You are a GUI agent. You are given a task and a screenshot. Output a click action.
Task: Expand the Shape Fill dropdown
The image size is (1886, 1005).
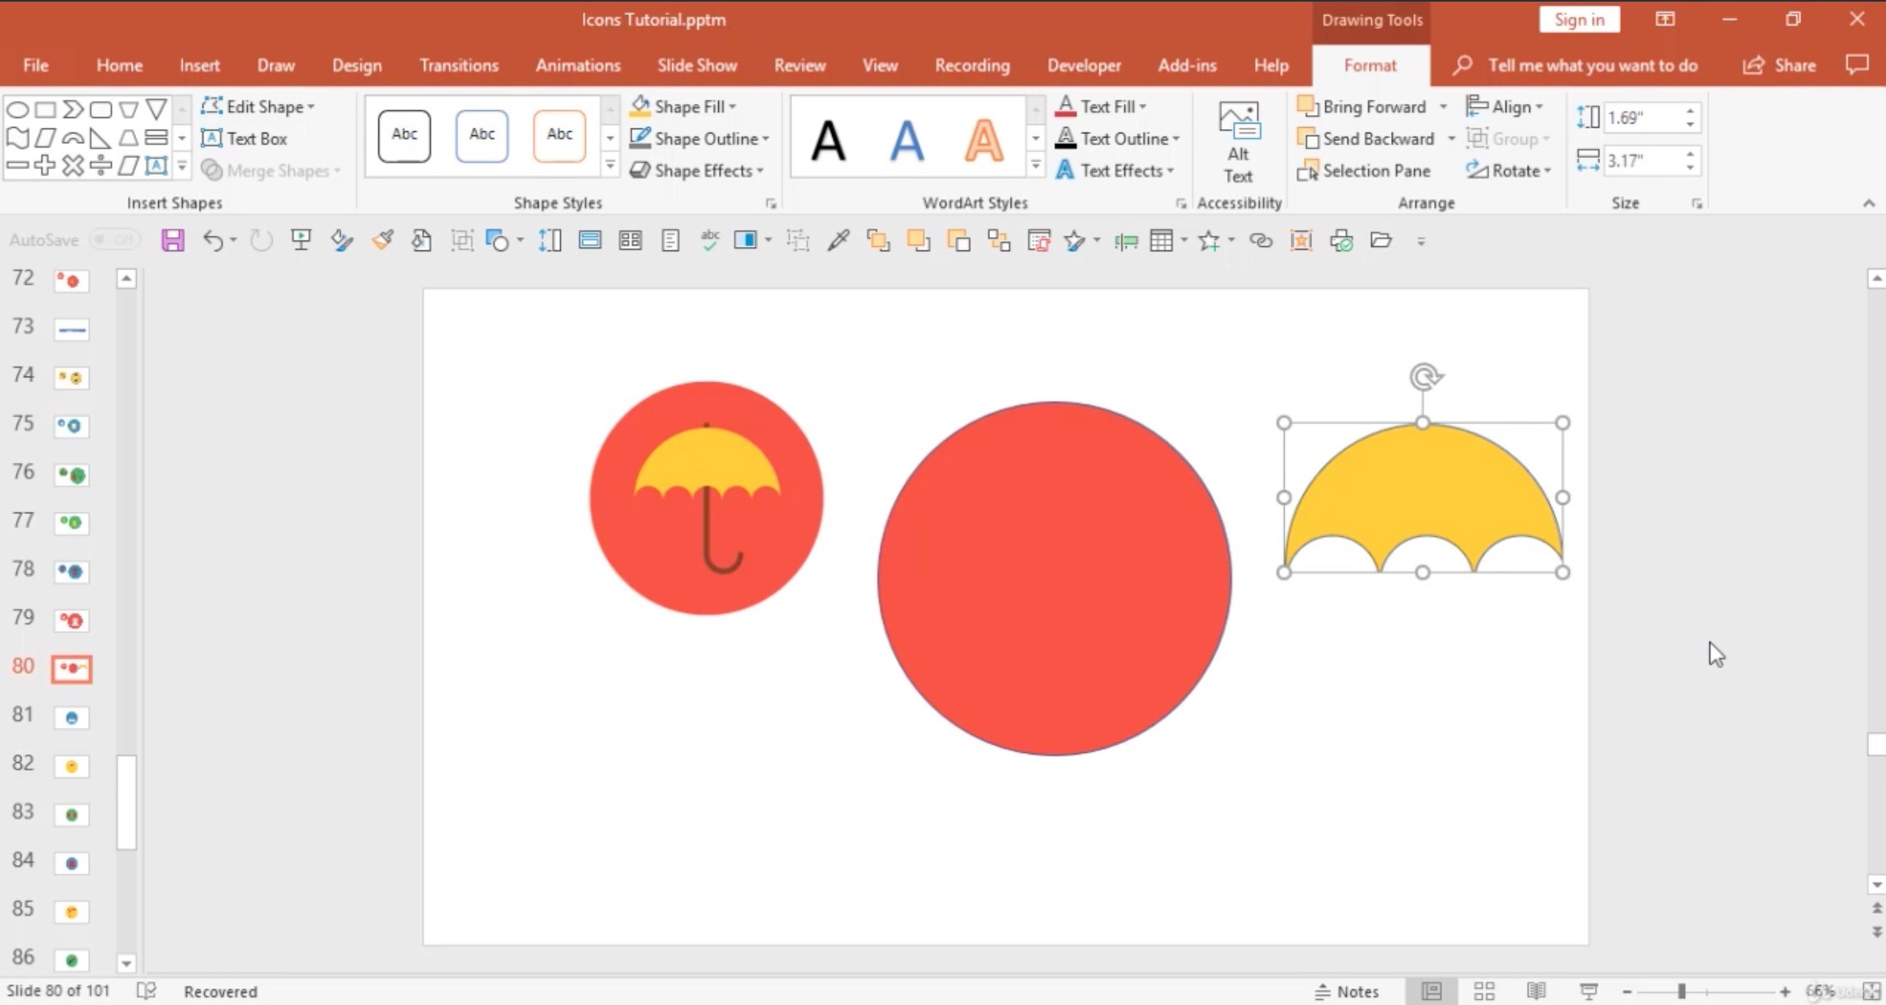click(732, 106)
